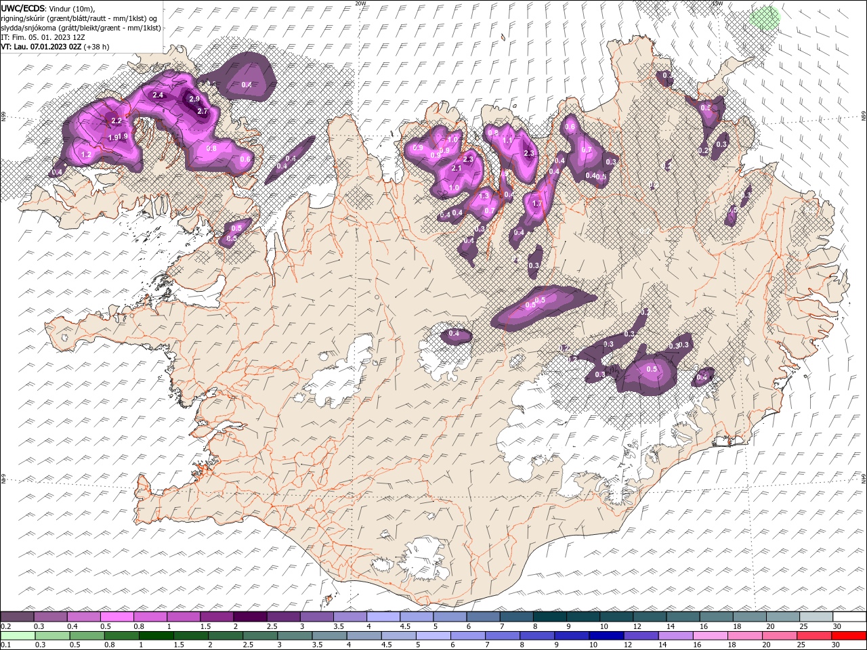This screenshot has height=650, width=867.
Task: Click the 2.9 precipitation value on the map
Action: tap(194, 99)
